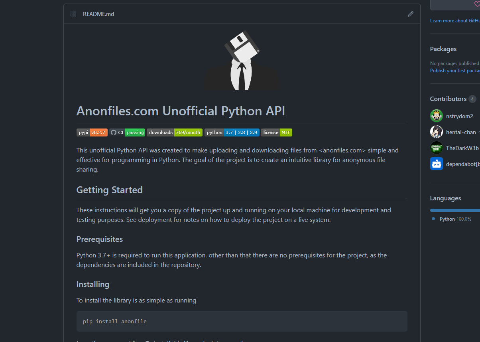Click the python 3.7 | 3.8 | 3.9 badge

(x=232, y=132)
